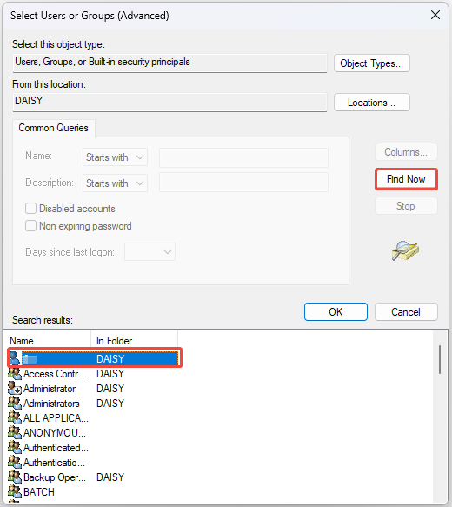Click the Administrator user icon

(x=15, y=388)
